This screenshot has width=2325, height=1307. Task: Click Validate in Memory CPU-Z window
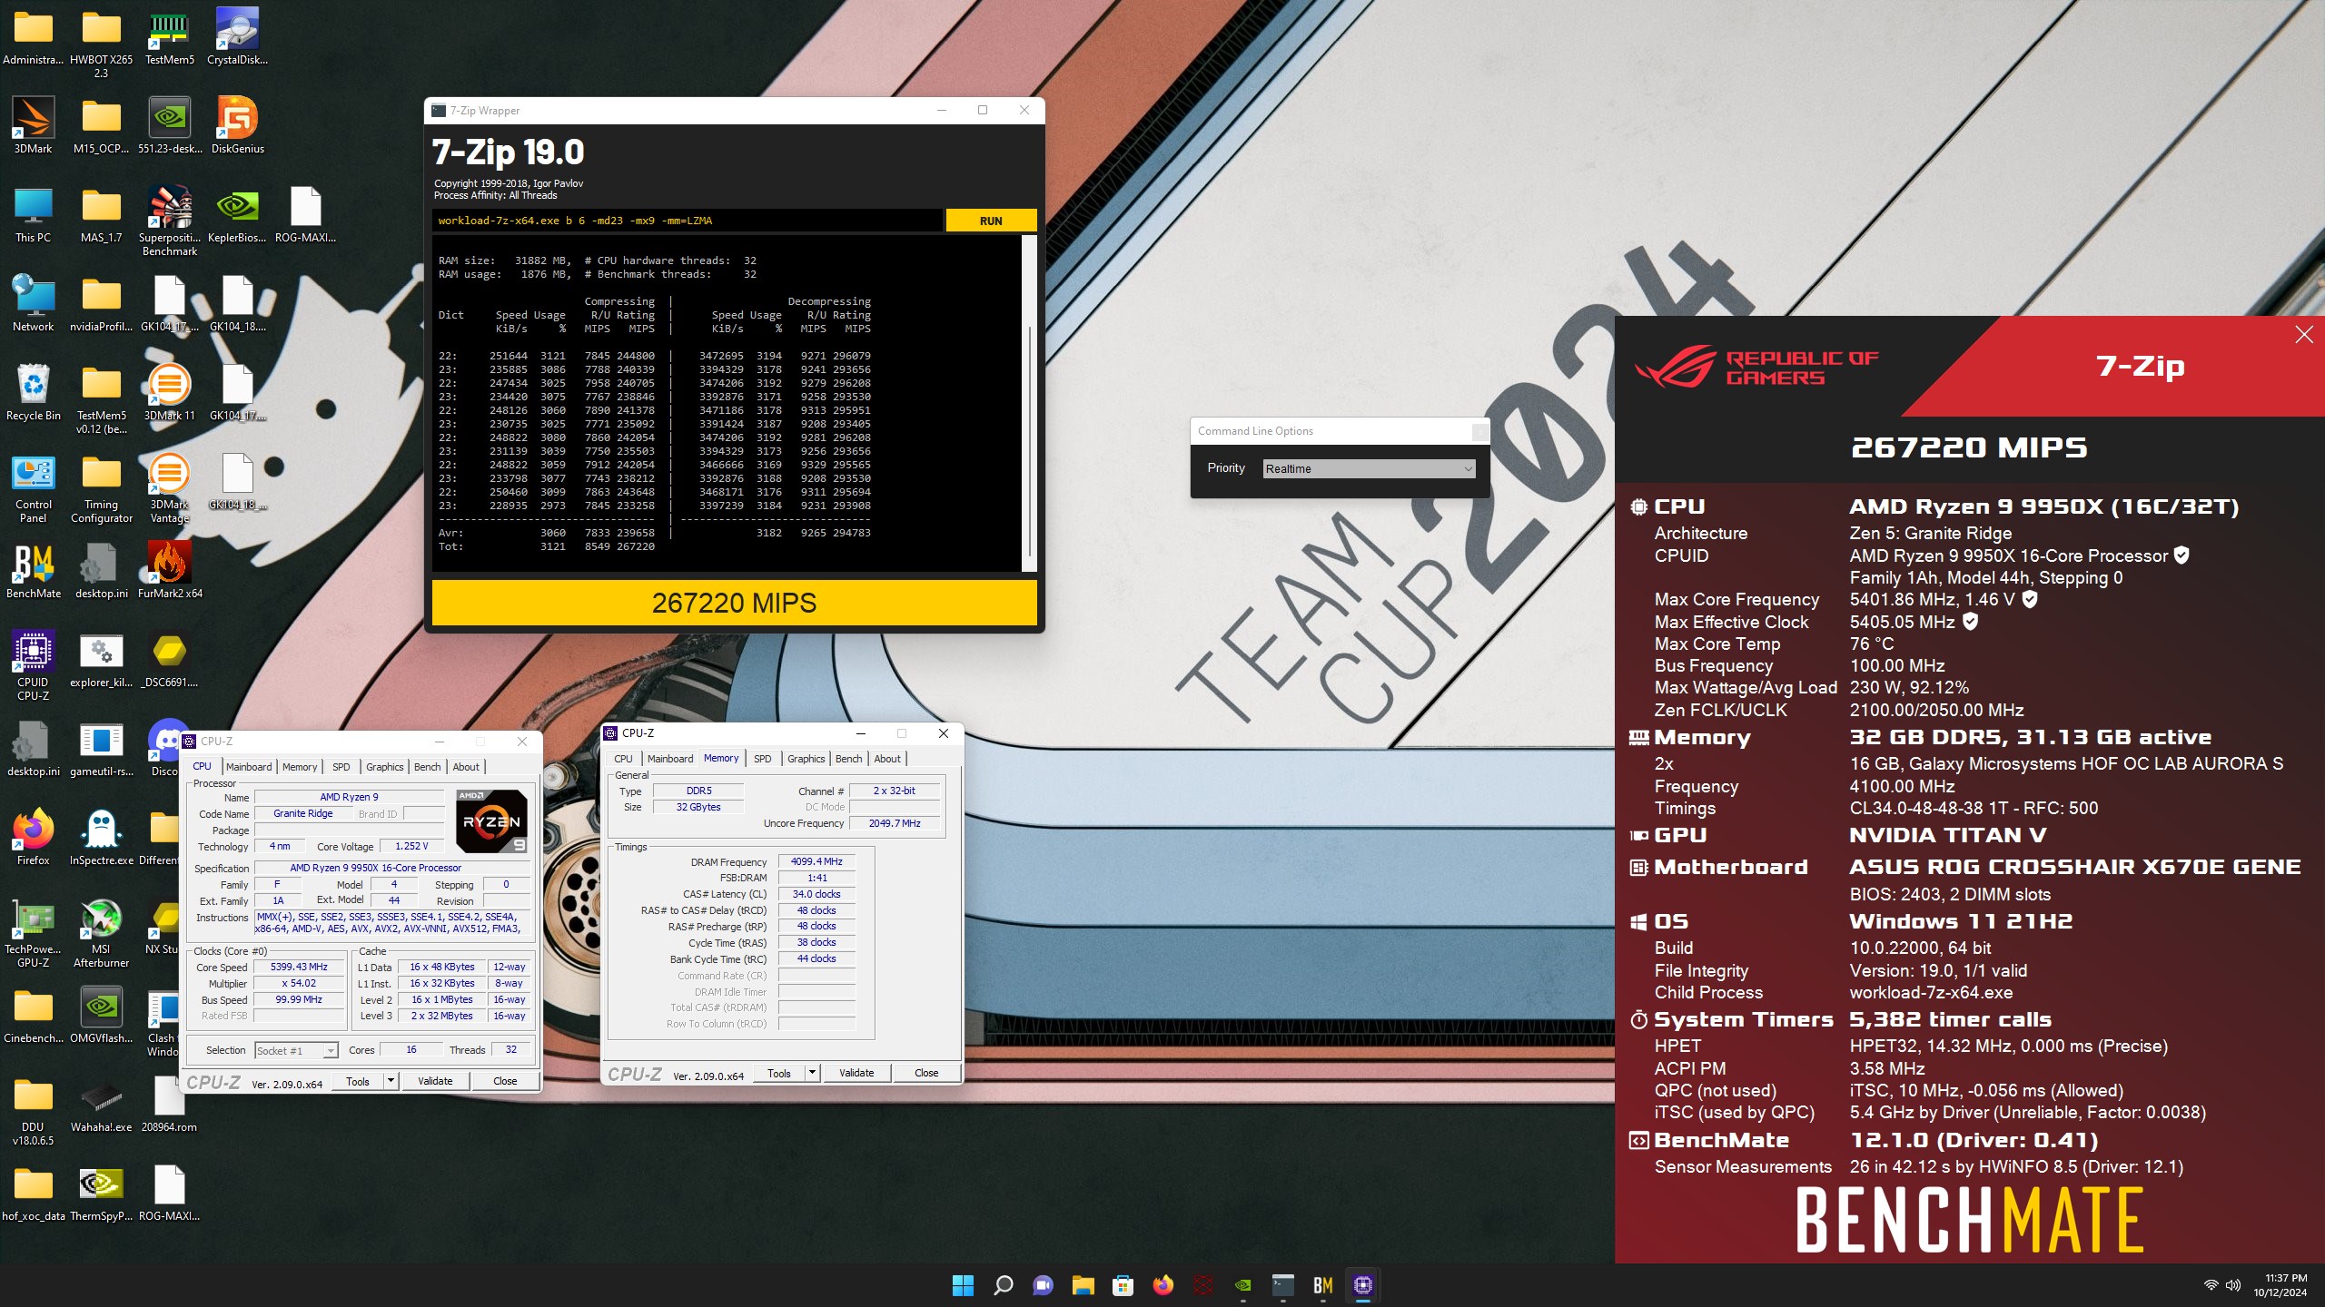(x=856, y=1073)
